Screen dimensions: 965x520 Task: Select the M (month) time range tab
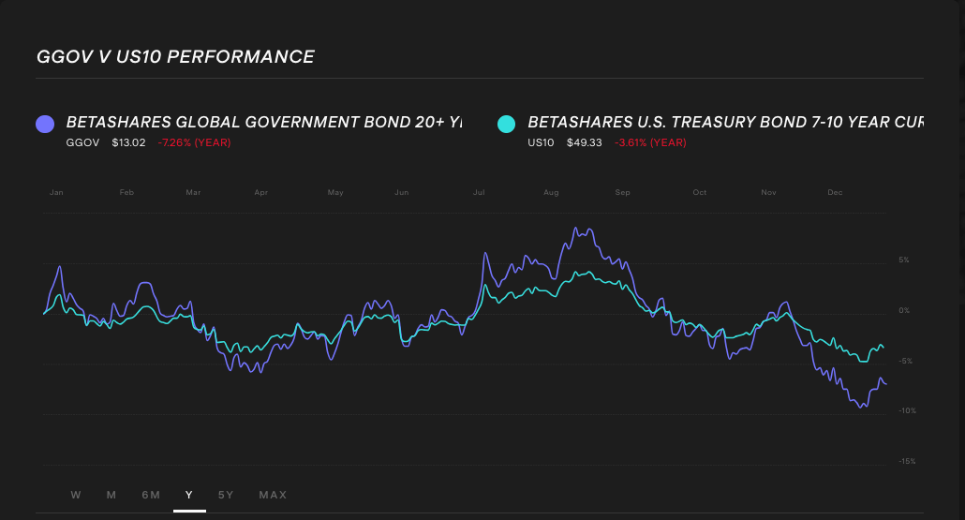pos(111,495)
